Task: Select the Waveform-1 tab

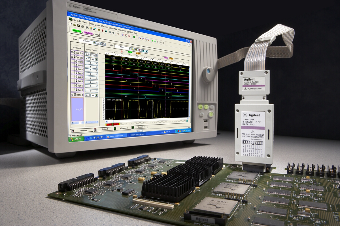Action: coord(122,128)
